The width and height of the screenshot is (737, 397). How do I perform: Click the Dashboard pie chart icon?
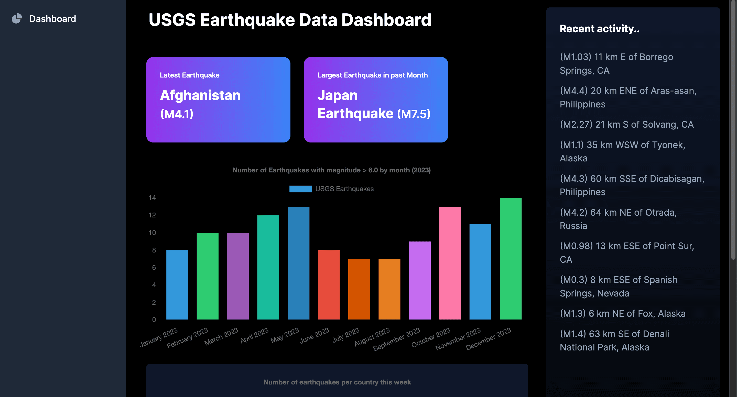click(17, 19)
